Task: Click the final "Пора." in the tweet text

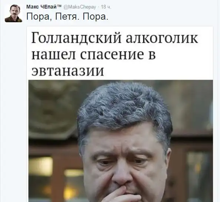Action: point(96,17)
